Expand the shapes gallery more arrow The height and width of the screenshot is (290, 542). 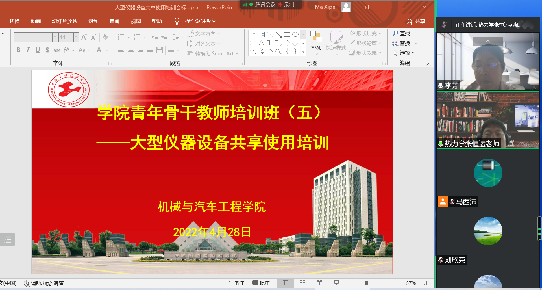303,52
